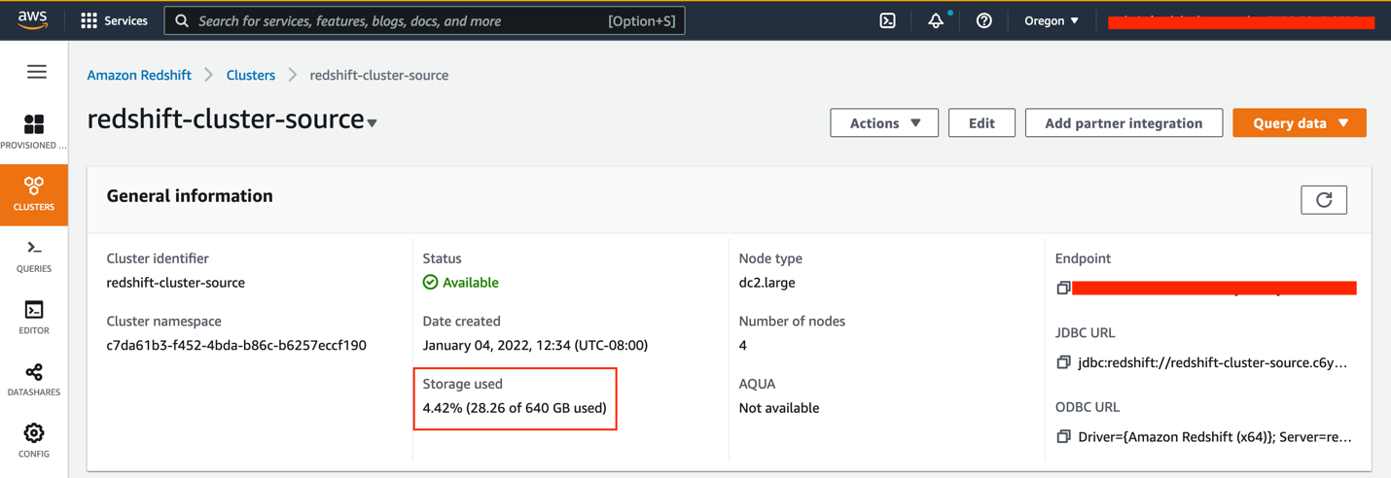The width and height of the screenshot is (1391, 478).
Task: Open the Provisioned clusters dashboard icon
Action: [x=34, y=131]
